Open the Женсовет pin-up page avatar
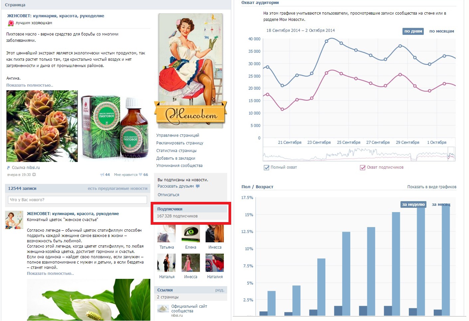 click(x=191, y=71)
